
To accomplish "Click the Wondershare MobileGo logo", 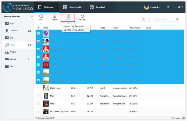I will point(18,7).
